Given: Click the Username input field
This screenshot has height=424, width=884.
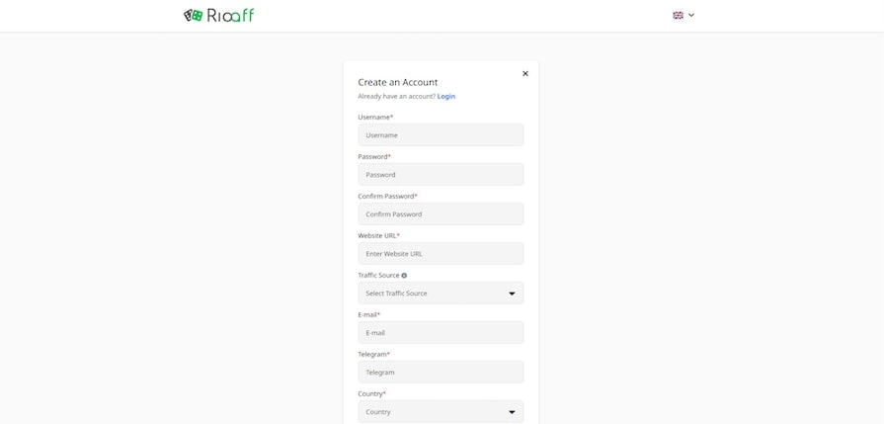Looking at the screenshot, I should coord(441,134).
